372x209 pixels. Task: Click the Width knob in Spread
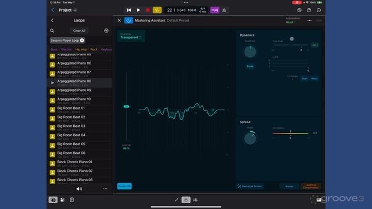[x=250, y=138]
